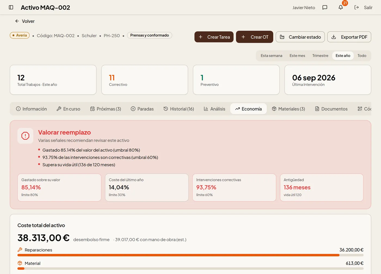This screenshot has width=381, height=274.
Task: Click the Reparaciones cost progress bar
Action: pos(190,255)
